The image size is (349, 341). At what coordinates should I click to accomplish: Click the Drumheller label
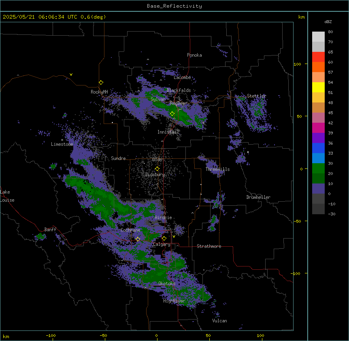(x=258, y=197)
